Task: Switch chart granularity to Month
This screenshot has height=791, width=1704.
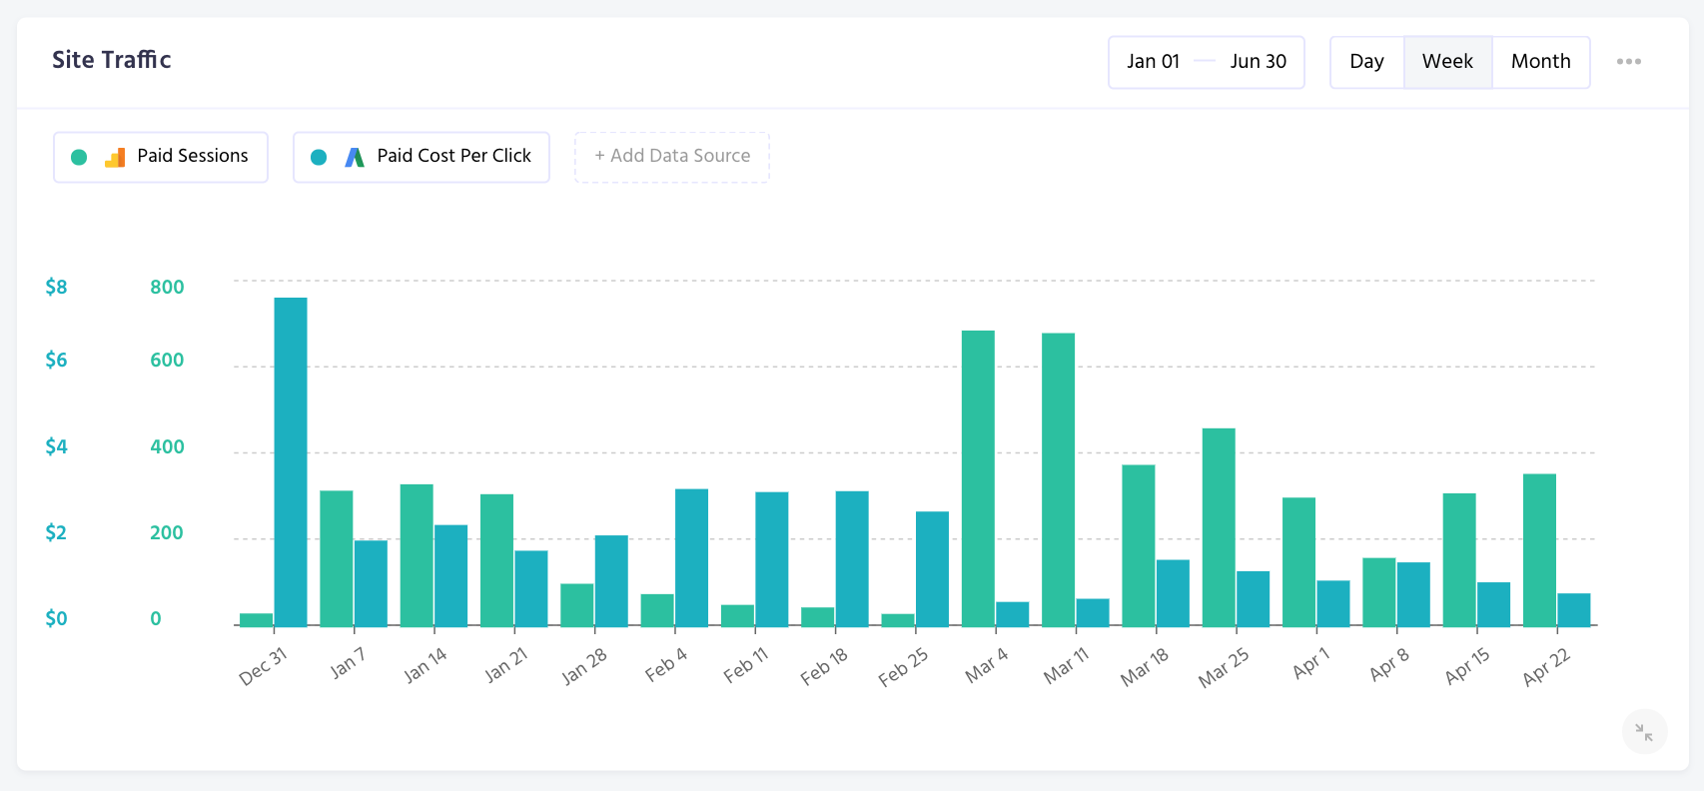Action: (x=1540, y=62)
